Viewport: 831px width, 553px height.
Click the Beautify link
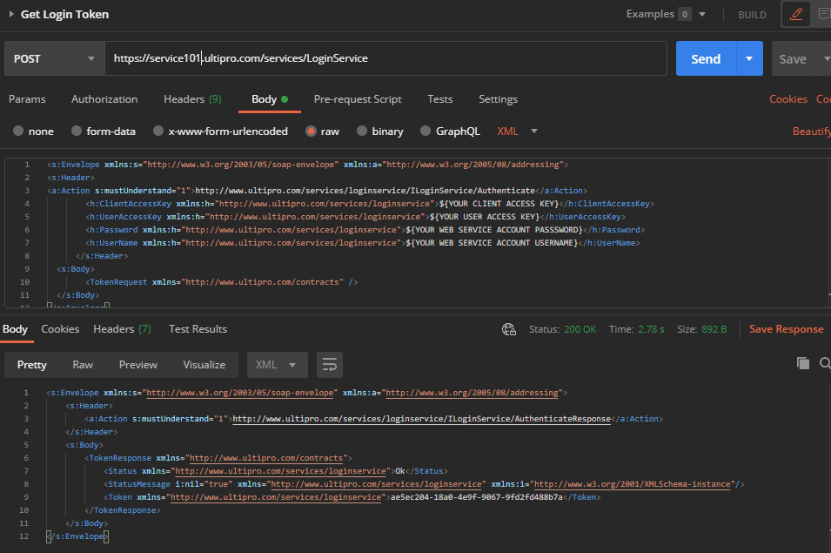(x=811, y=131)
